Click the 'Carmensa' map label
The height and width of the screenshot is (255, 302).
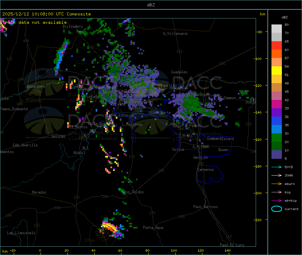pyautogui.click(x=205, y=170)
